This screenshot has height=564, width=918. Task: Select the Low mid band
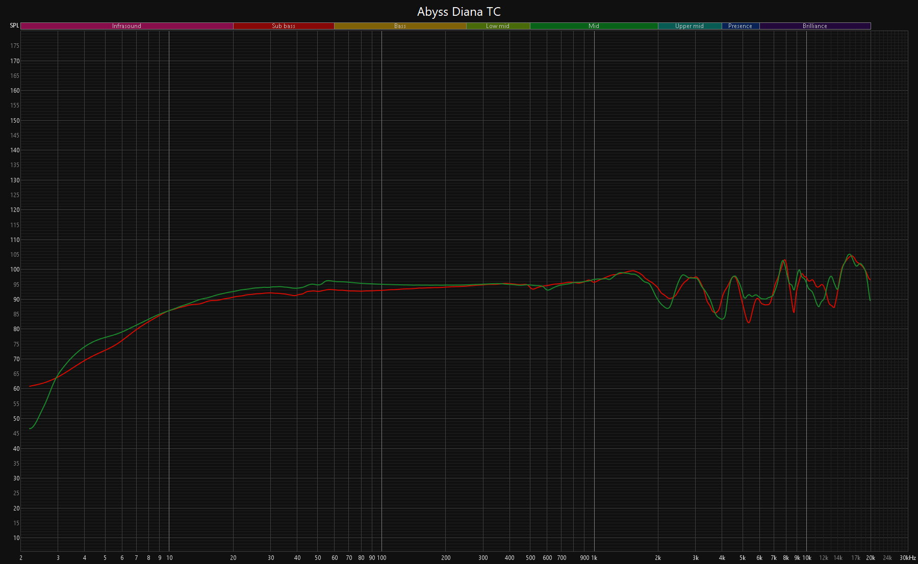pyautogui.click(x=498, y=26)
